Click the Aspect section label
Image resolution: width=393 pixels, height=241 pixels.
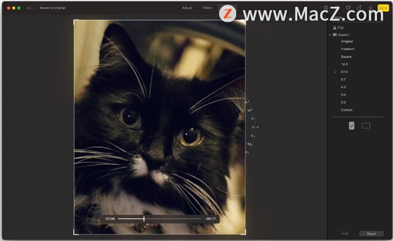pos(343,34)
